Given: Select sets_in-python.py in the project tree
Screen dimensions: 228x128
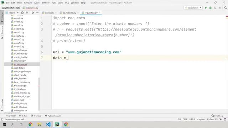Looking at the screenshot, I should click(x=22, y=71).
